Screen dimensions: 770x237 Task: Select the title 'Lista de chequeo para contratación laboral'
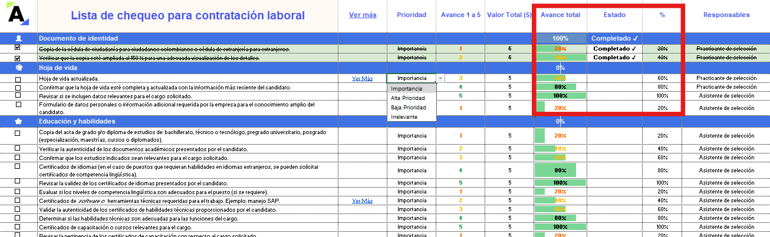(x=187, y=16)
